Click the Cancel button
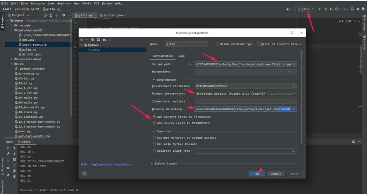 tap(276, 174)
